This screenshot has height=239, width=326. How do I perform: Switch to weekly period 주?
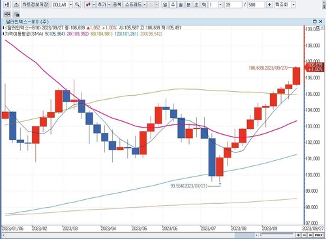coord(173,5)
